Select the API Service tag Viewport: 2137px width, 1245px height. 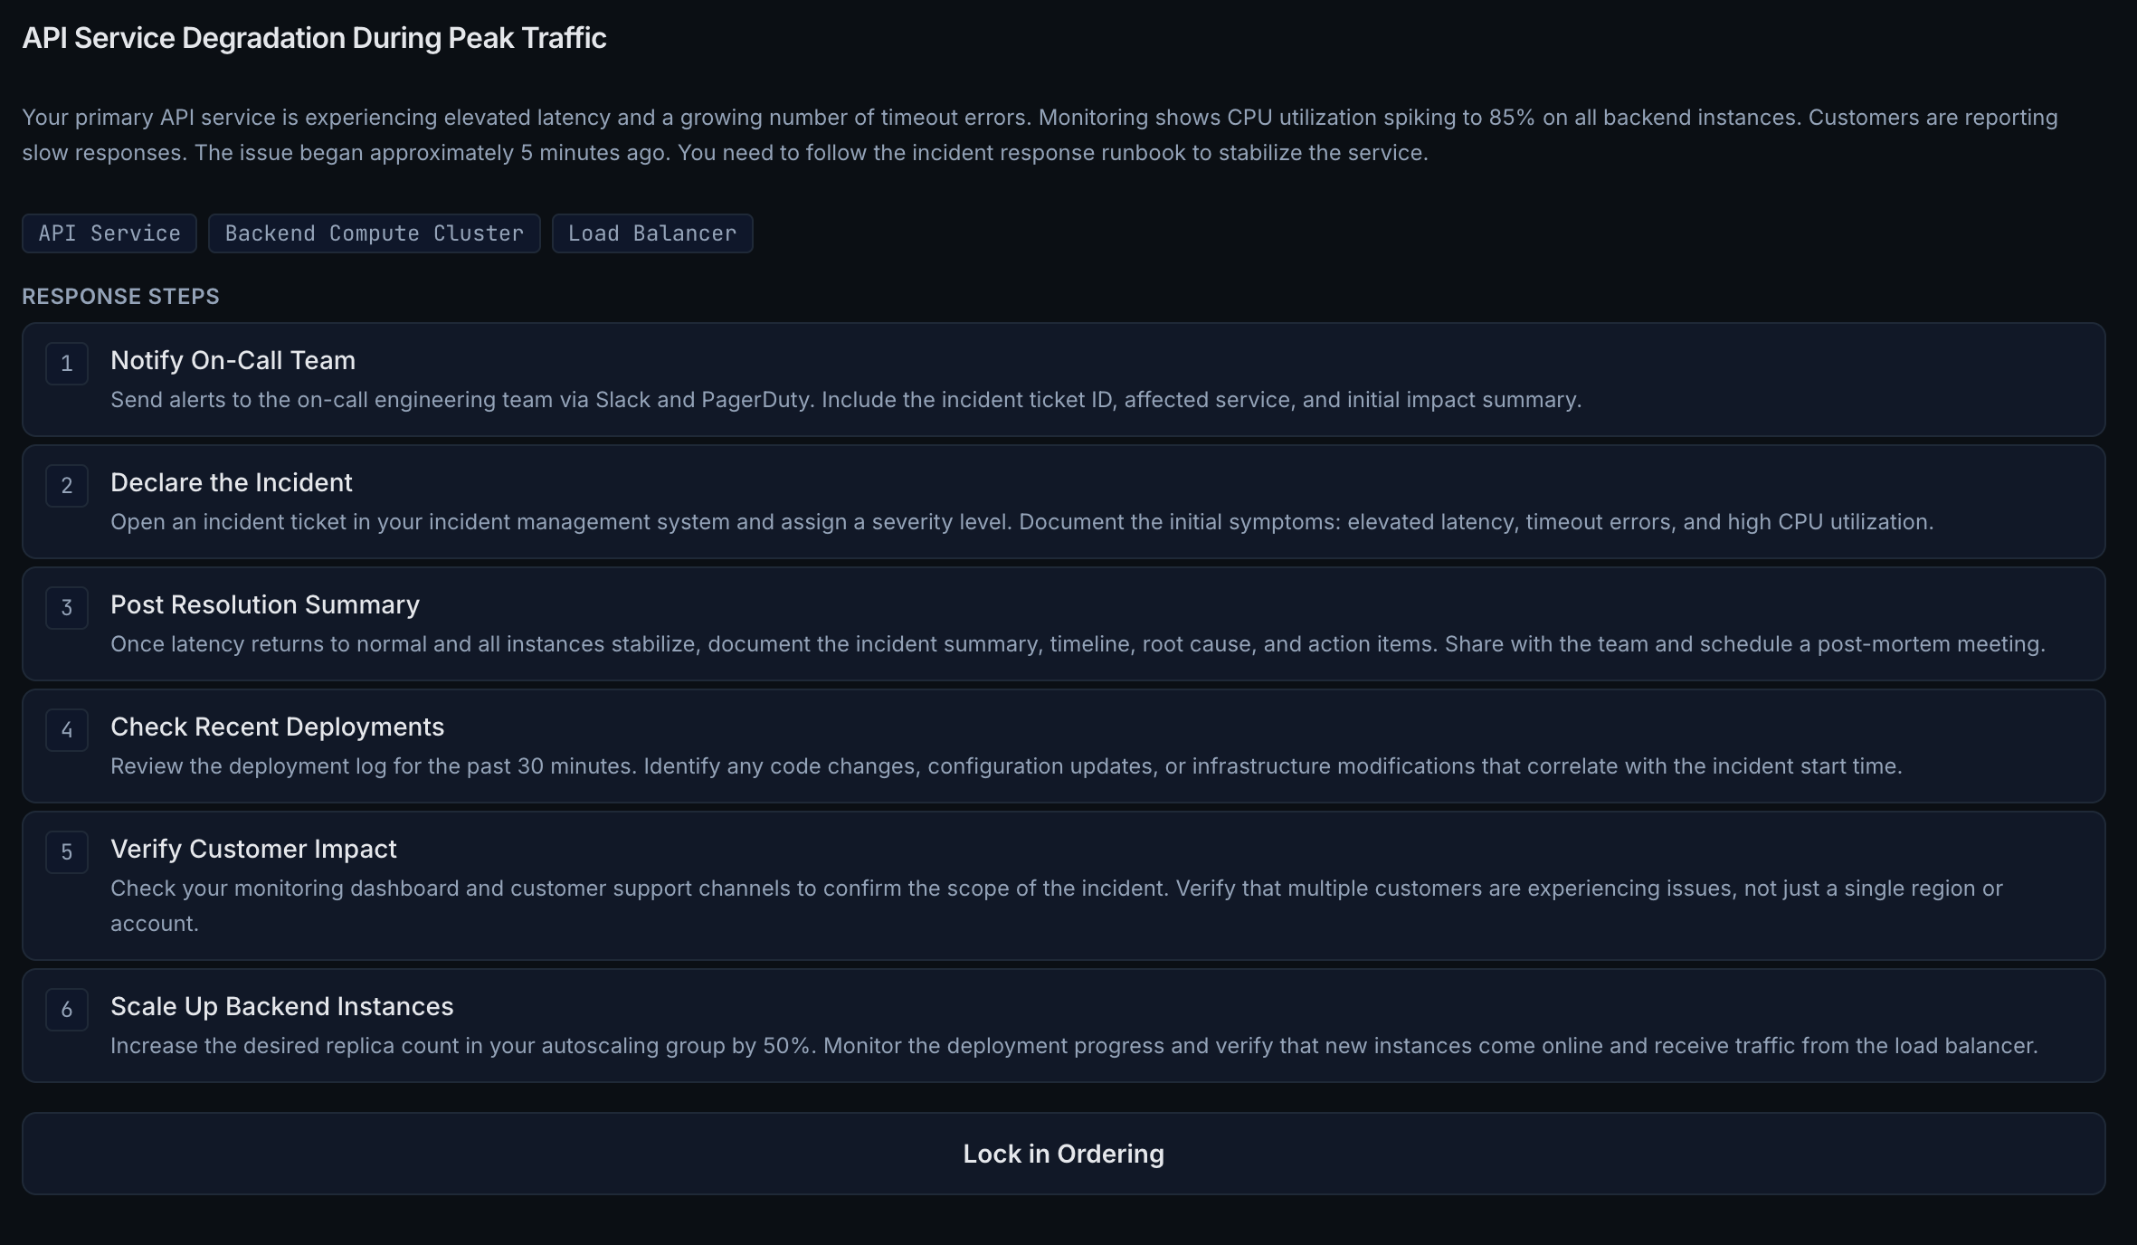109,233
